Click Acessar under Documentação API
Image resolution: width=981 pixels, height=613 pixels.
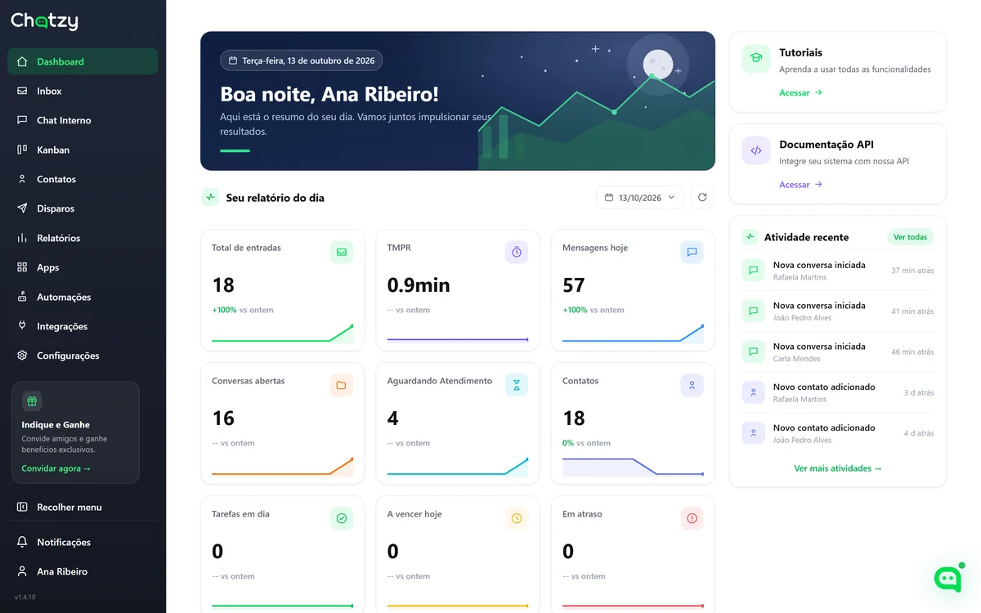click(x=800, y=185)
